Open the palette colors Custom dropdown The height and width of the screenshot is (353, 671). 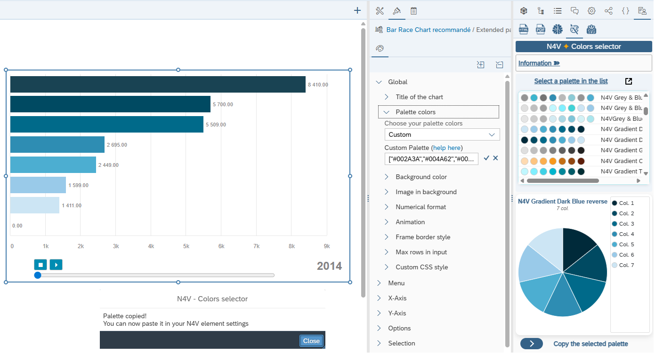click(x=442, y=135)
